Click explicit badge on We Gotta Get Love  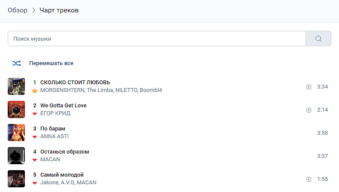pos(308,110)
